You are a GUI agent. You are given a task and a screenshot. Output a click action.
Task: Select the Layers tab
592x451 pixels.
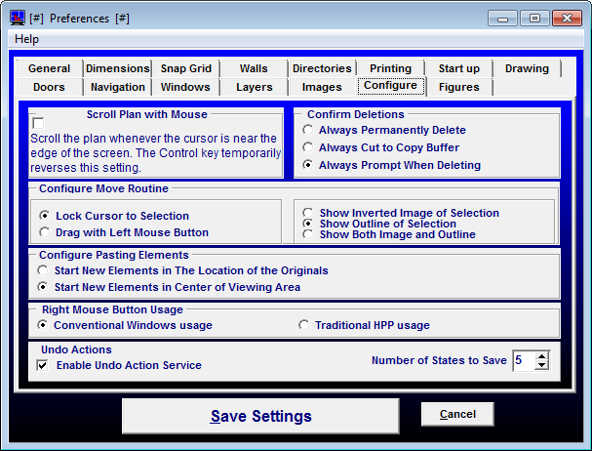coord(254,87)
